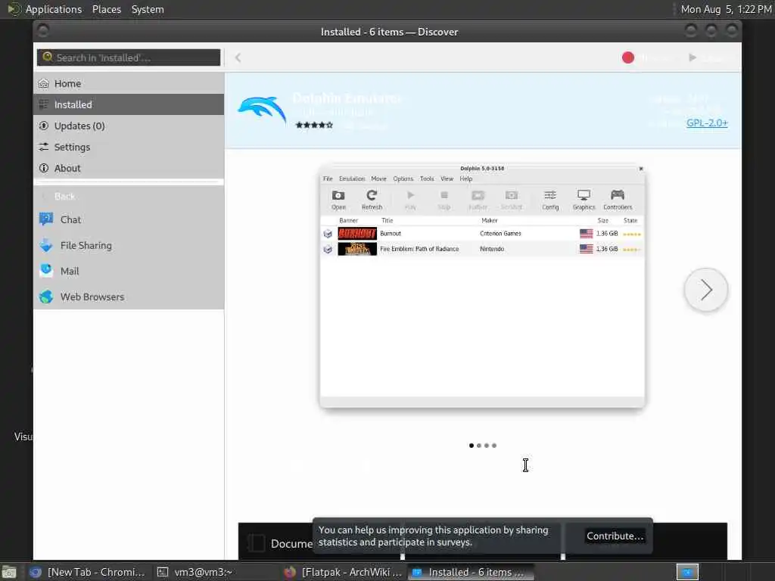The image size is (775, 581).
Task: Open the System menu
Action: point(148,9)
